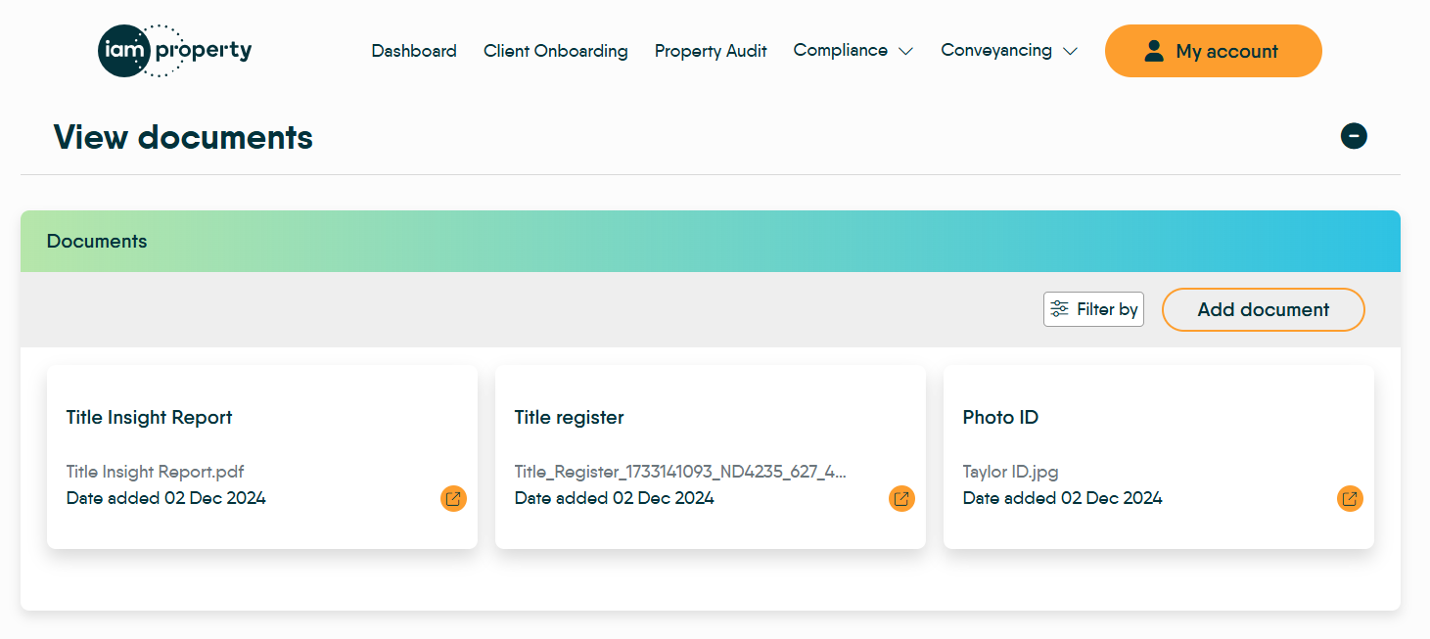Open the Title register document icon
This screenshot has height=639, width=1430.
point(901,499)
